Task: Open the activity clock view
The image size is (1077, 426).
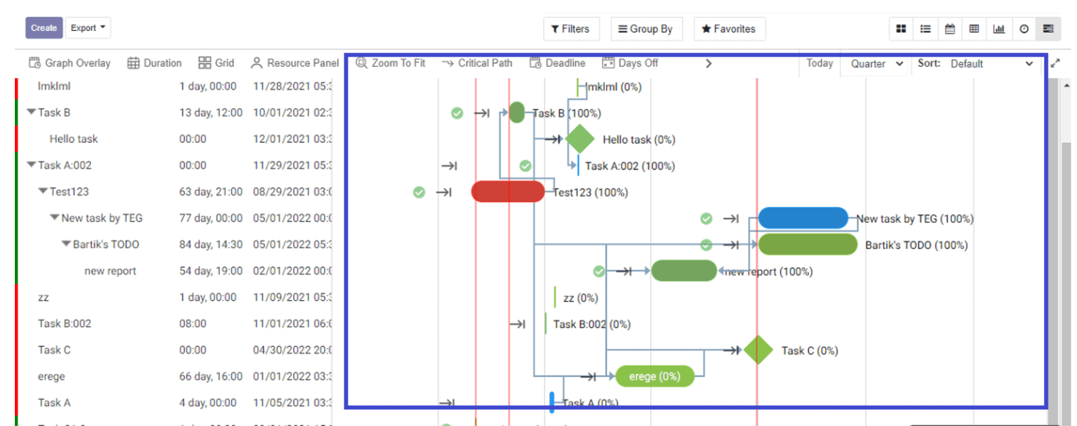Action: pyautogui.click(x=1024, y=29)
